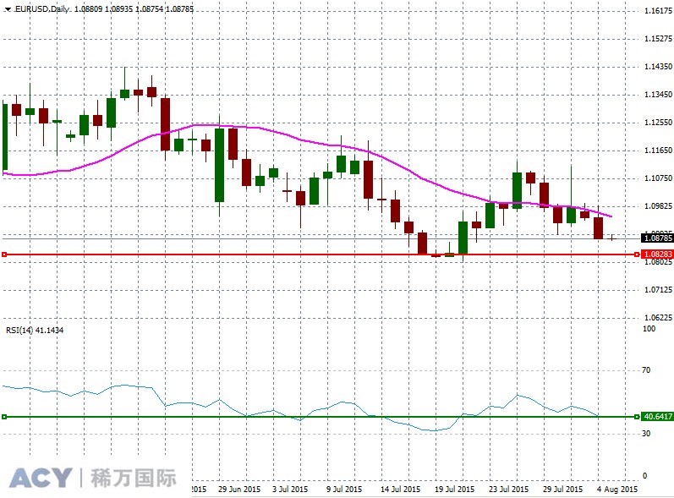674x498 pixels.
Task: Select the green RSI line's right handle
Action: click(637, 417)
